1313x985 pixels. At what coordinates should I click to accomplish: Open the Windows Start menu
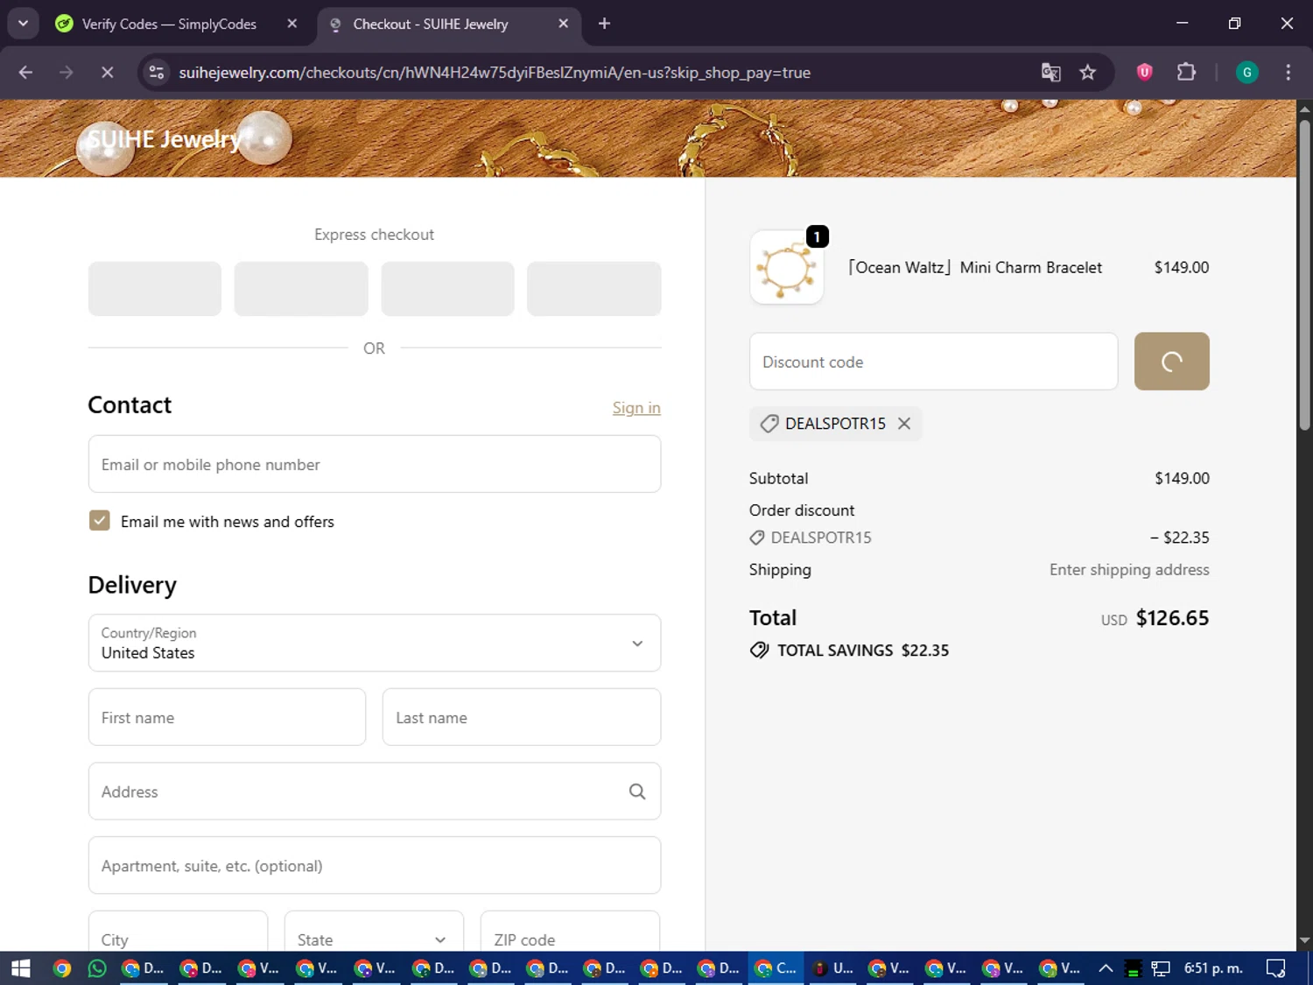pos(20,968)
